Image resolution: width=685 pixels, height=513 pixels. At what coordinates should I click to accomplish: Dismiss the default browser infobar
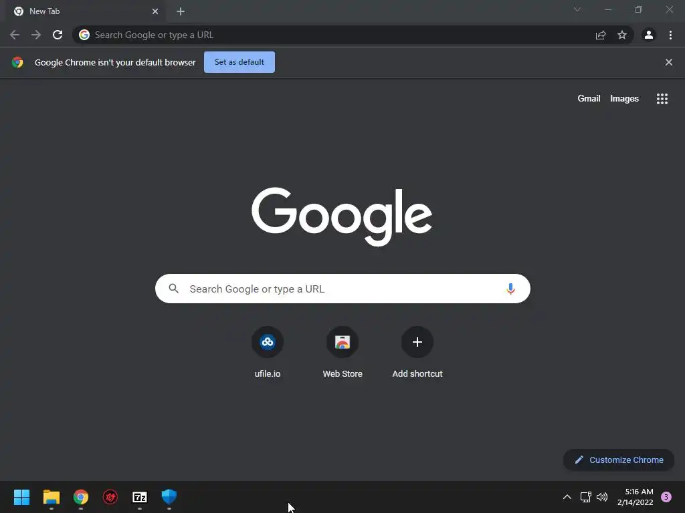coord(668,62)
